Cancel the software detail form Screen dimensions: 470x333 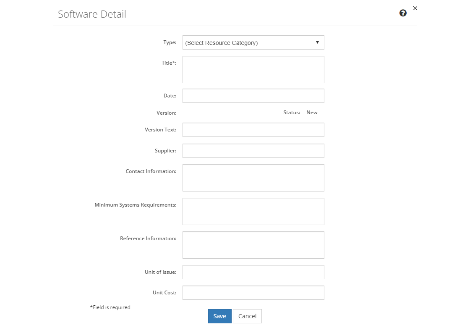pos(247,316)
